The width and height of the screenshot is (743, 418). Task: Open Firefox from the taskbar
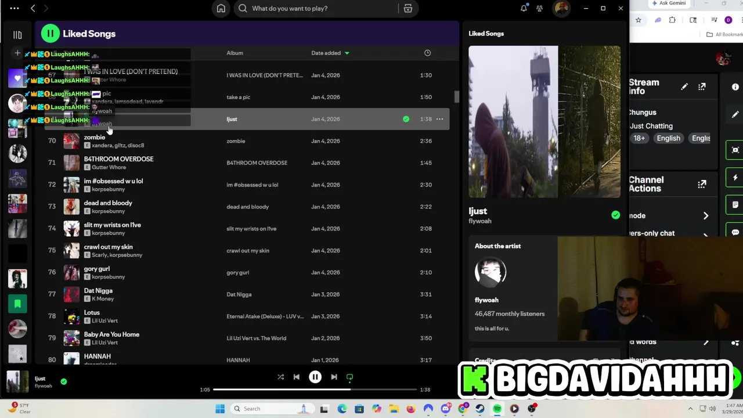[411, 409]
